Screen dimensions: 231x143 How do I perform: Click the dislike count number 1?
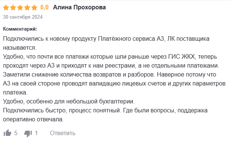36,133
